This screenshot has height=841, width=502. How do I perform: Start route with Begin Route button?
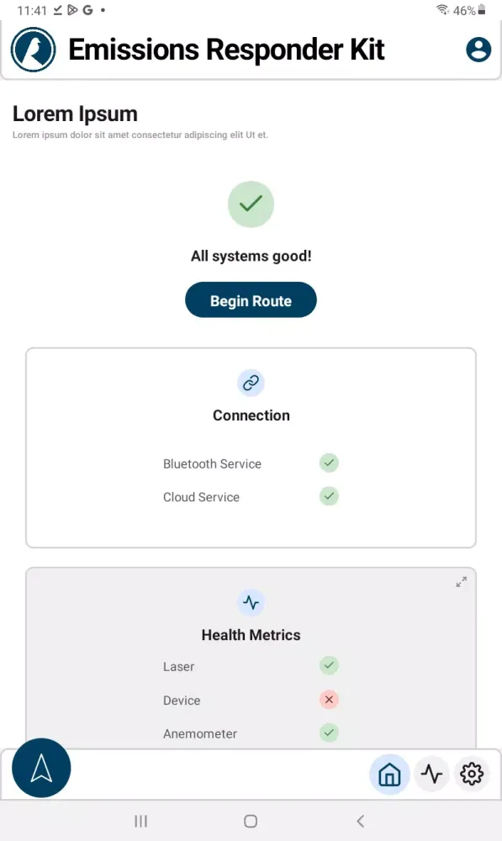[251, 300]
